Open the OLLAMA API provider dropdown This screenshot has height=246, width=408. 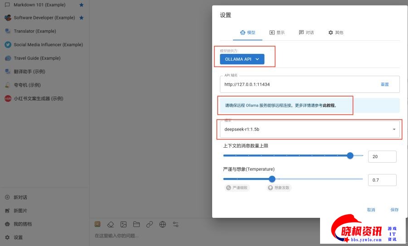point(242,59)
